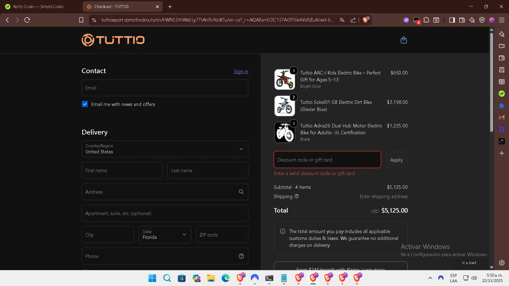Image resolution: width=509 pixels, height=286 pixels.
Task: Click the Address input field
Action: point(165,192)
